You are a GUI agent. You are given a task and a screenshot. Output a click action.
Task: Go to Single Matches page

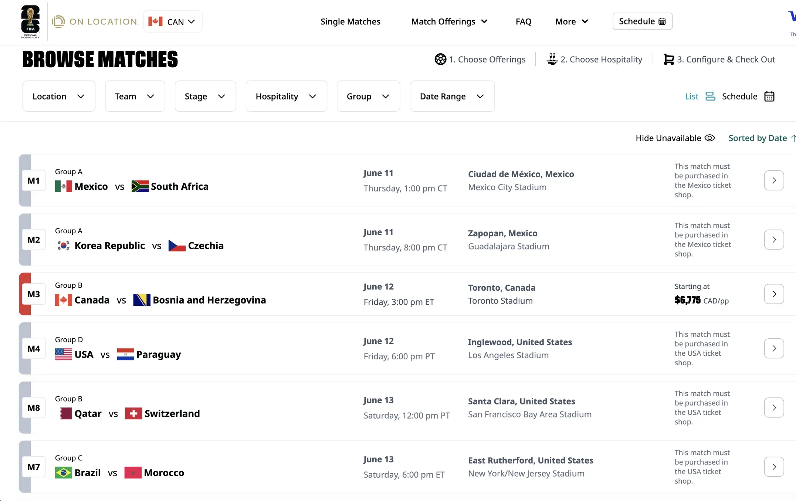(350, 21)
